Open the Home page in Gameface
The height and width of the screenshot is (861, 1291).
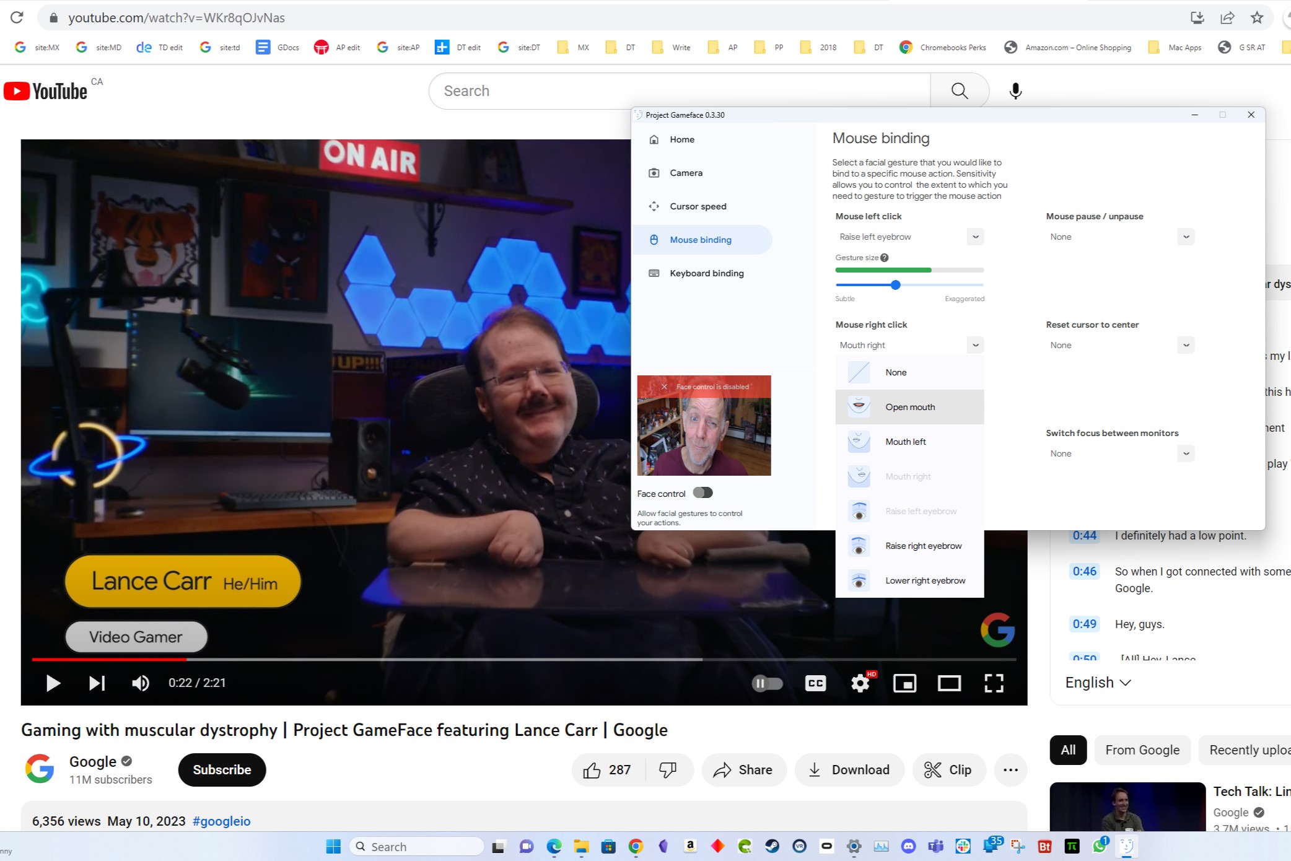click(x=681, y=139)
